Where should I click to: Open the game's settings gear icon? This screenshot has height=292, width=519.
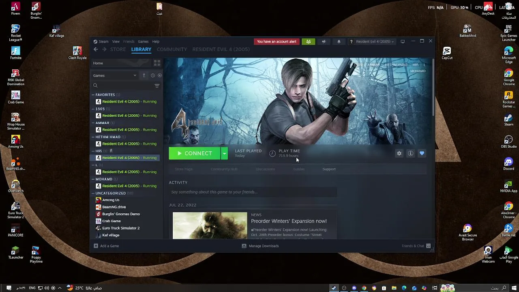click(x=399, y=153)
